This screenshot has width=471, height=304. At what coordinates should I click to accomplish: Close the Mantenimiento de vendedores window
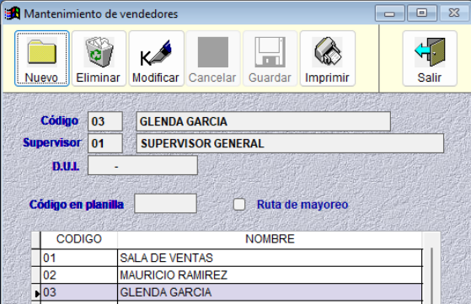coord(454,13)
